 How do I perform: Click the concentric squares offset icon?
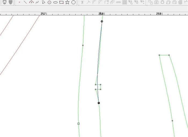125,2
